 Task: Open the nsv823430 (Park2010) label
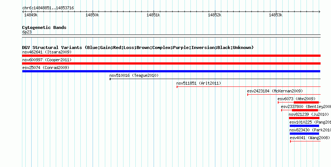coord(310,130)
